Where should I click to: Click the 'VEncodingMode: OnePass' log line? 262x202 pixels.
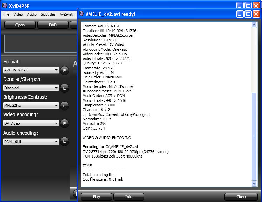pyautogui.click(x=105, y=49)
